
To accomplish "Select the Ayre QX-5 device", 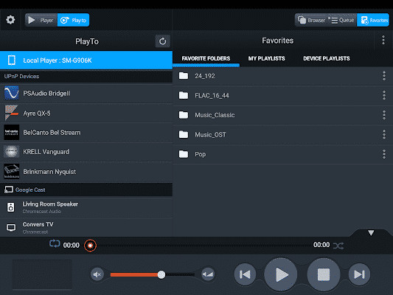I will (x=86, y=114).
